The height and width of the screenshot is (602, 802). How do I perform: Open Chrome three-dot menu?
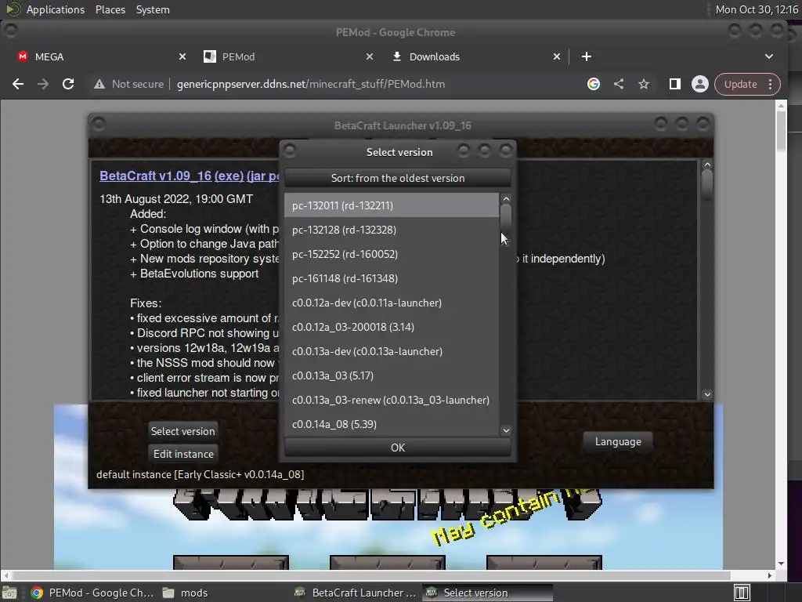(771, 84)
